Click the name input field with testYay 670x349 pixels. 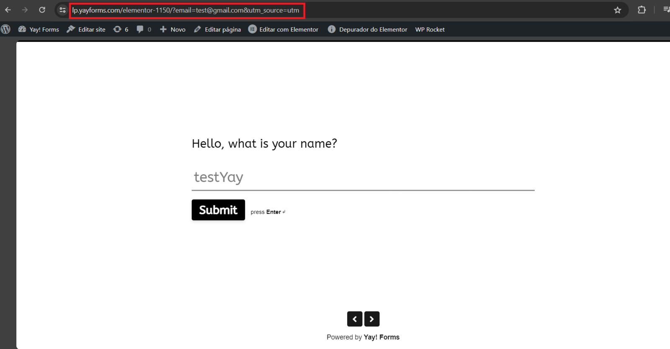(x=363, y=177)
